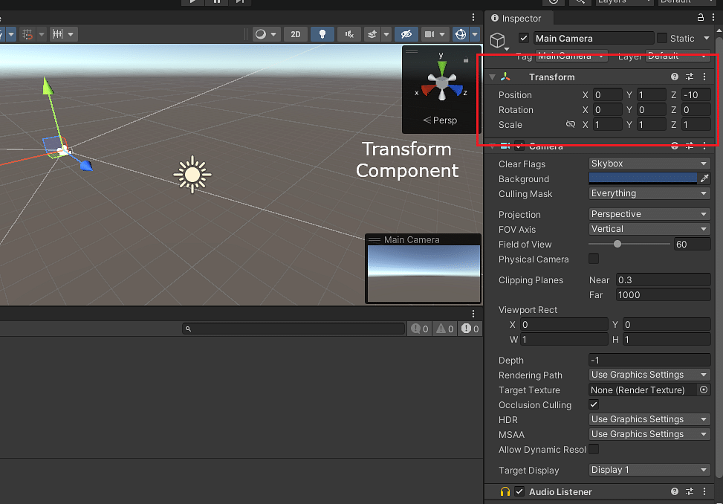
Task: Click the Field of View value field
Action: coord(692,244)
